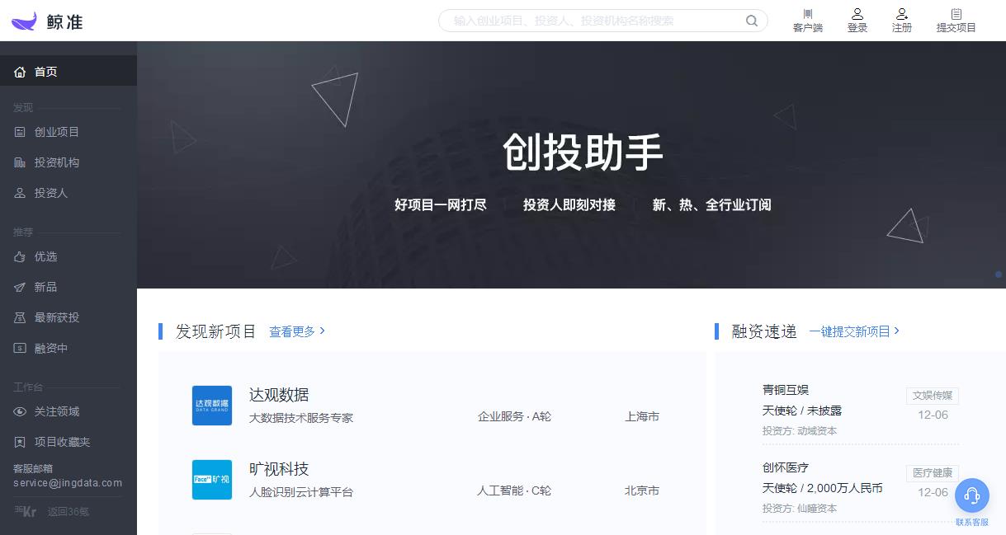Open 关注领域 eye icon in 工作台

tap(19, 411)
